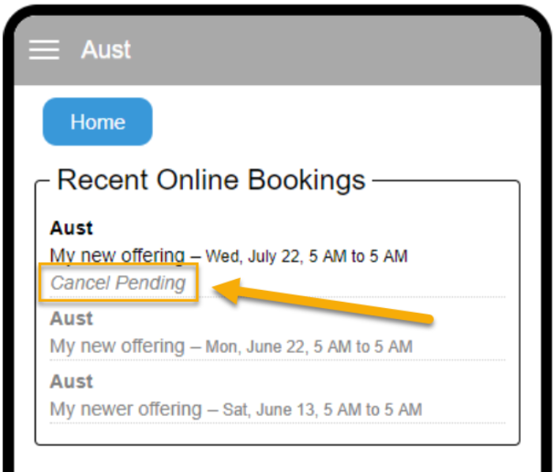This screenshot has width=554, height=472.
Task: Select Aust name above My newer offering
Action: [x=72, y=381]
